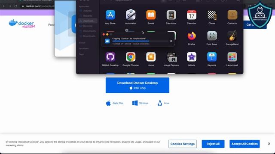Image resolution: width=275 pixels, height=154 pixels.
Task: Select the Image Capture app icon
Action: pos(172,57)
